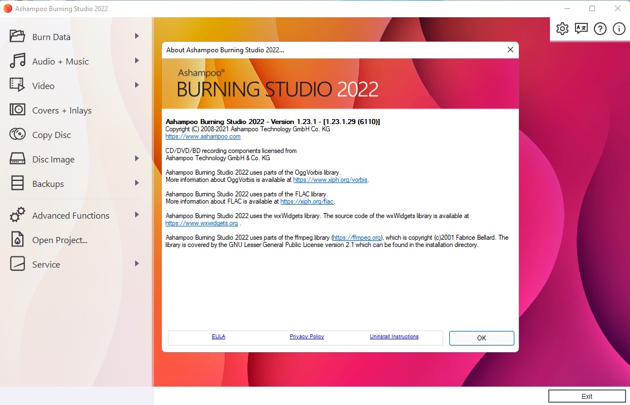Click the CD/DVD/BD recording components line

231,151
